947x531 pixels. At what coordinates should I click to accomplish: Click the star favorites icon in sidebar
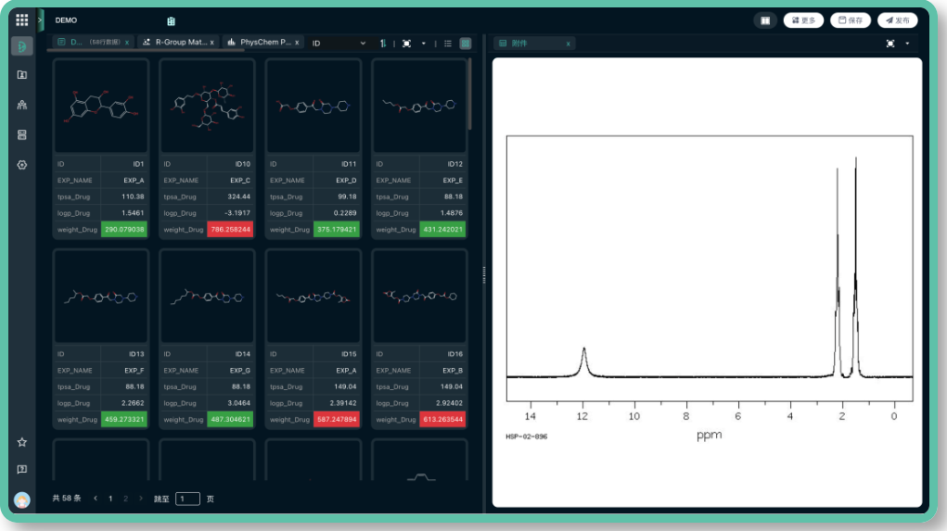(22, 442)
